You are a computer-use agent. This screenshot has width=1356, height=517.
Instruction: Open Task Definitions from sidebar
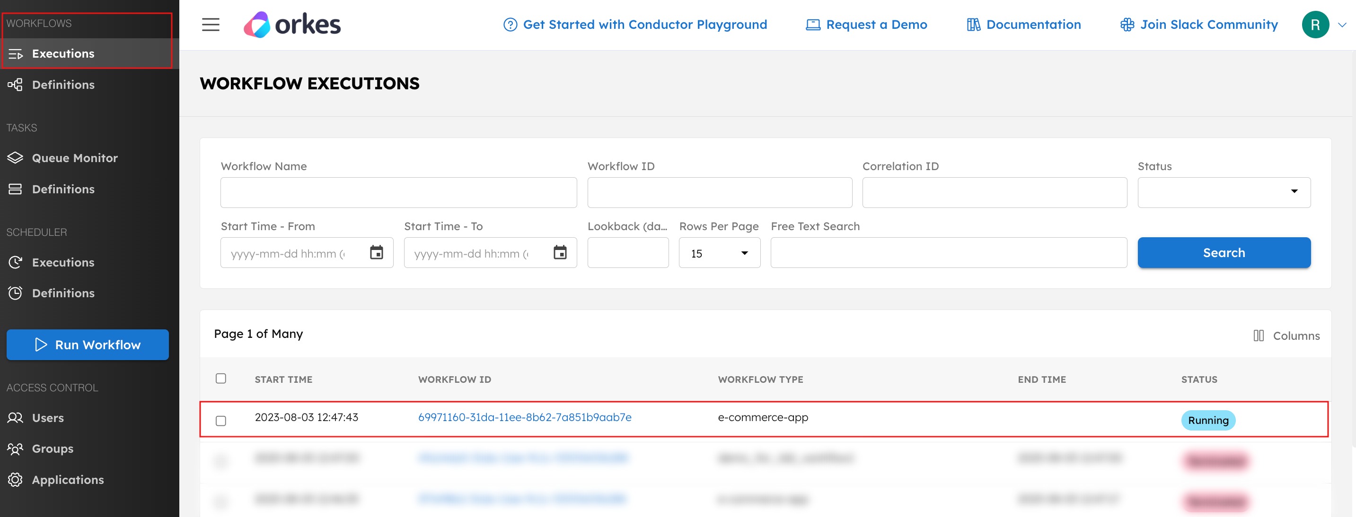click(x=63, y=189)
